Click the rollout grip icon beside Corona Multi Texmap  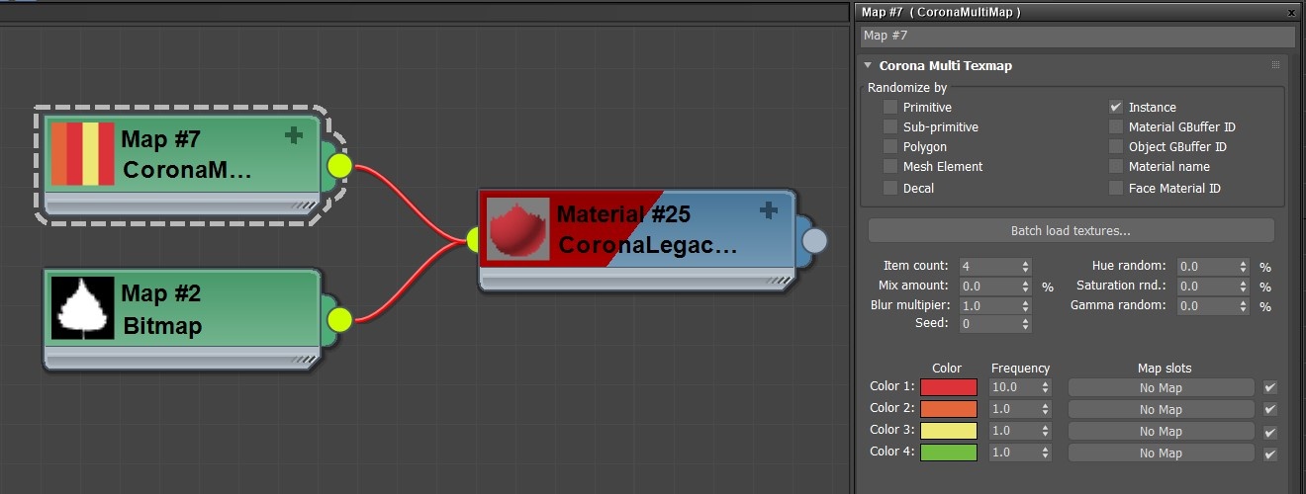point(1275,65)
